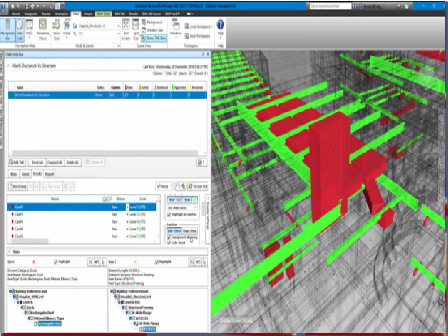Open the None grouping dropdown
This screenshot has height=336, width=448.
164,186
